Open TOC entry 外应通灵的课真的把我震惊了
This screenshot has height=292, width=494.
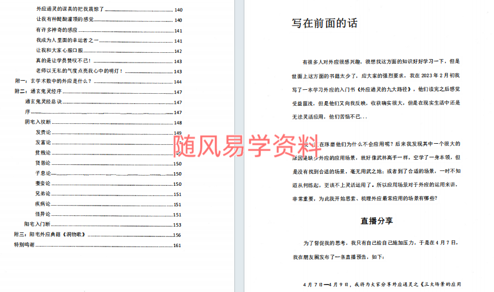click(70, 10)
